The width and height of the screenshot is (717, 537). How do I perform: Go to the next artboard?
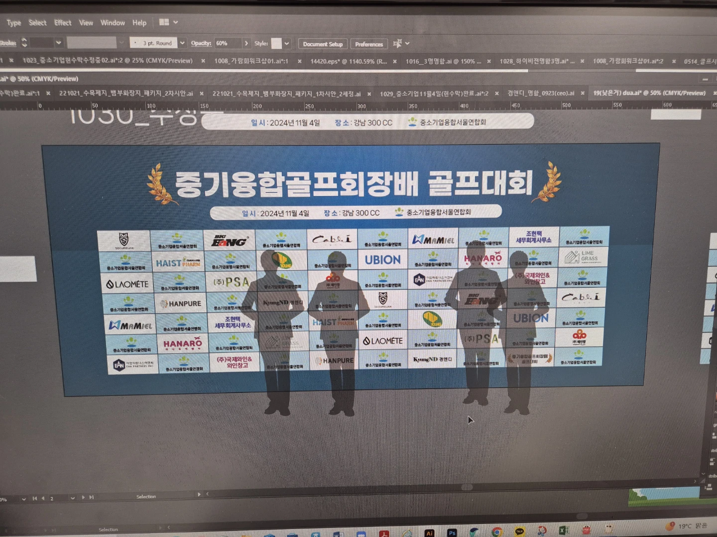[x=83, y=498]
